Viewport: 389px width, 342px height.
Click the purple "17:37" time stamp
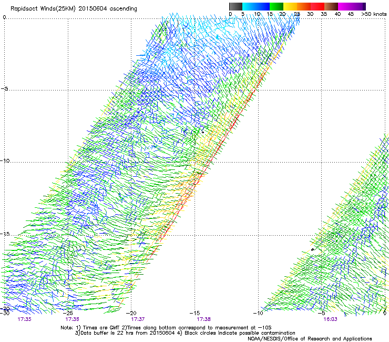[x=138, y=319]
